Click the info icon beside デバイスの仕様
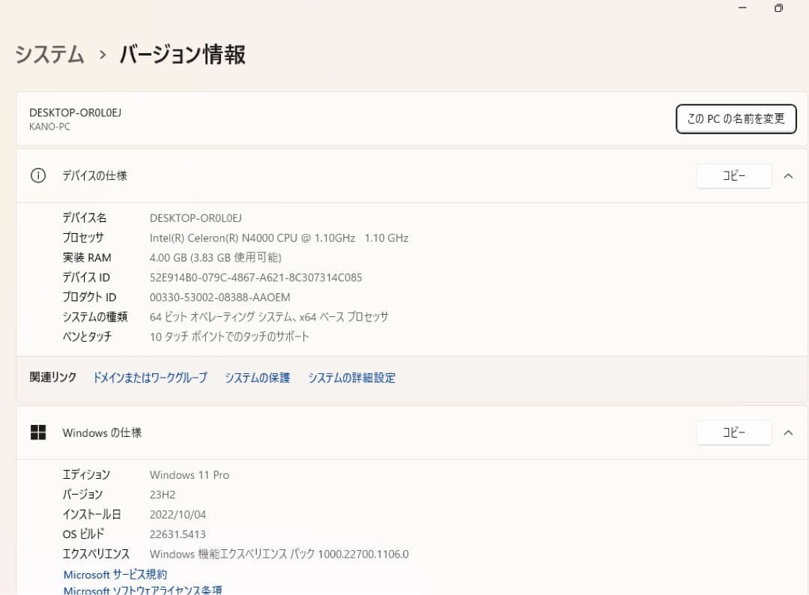The height and width of the screenshot is (595, 809). 37,175
